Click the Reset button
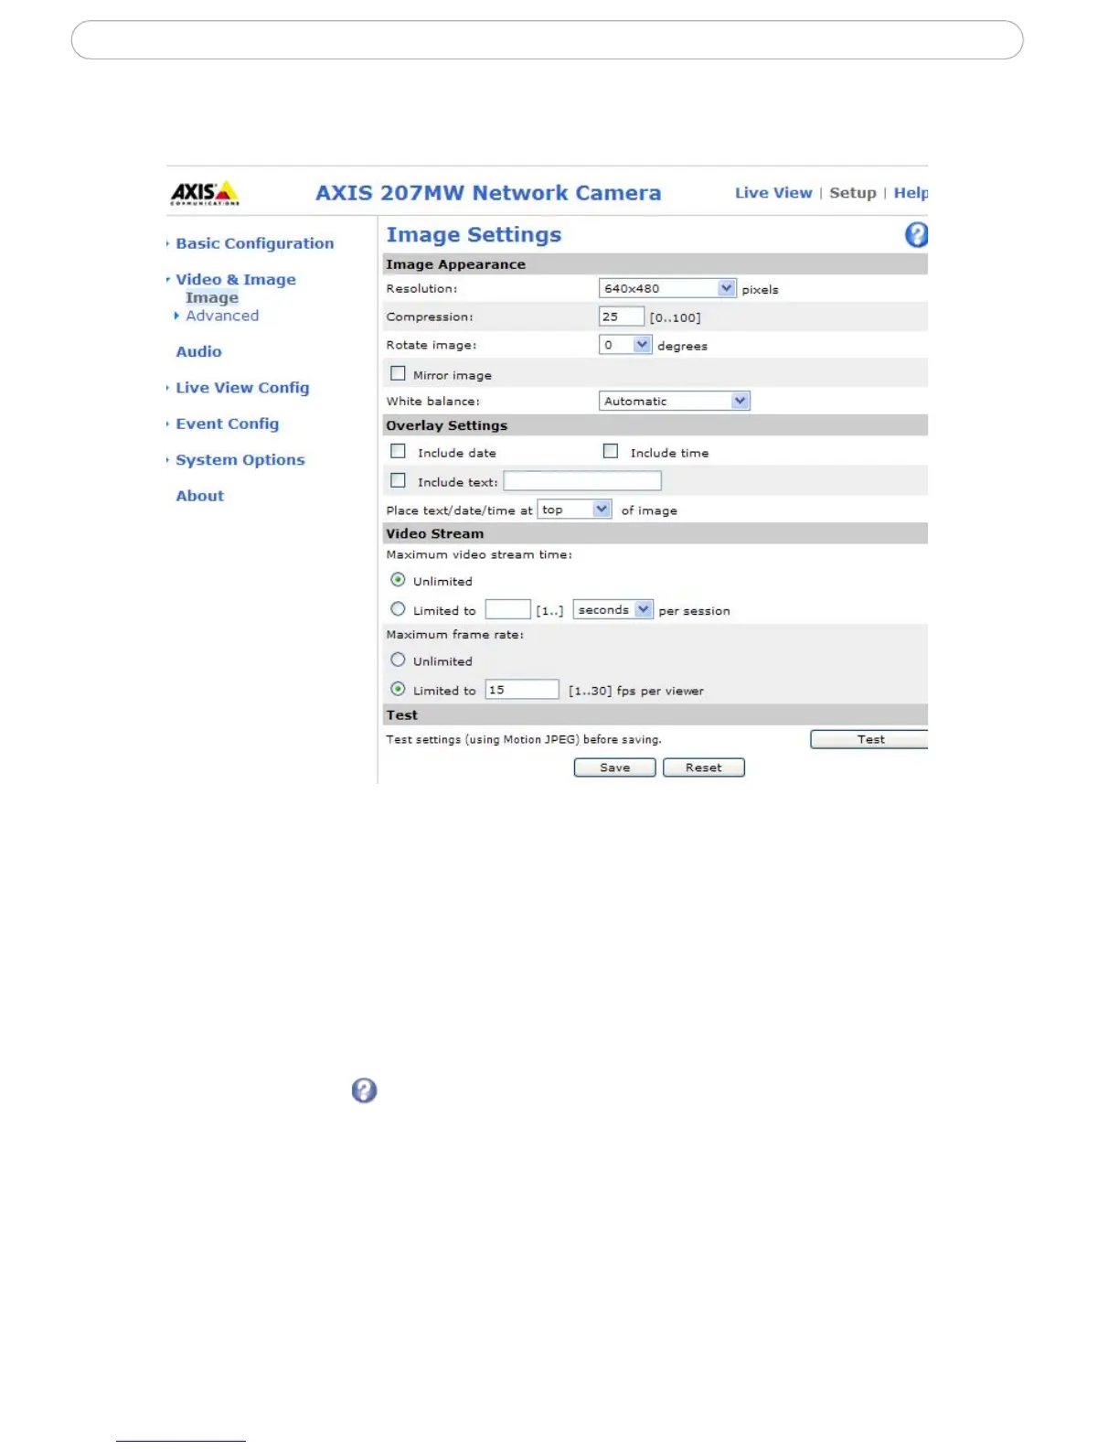Screen dimensions: 1119x1449 click(704, 767)
